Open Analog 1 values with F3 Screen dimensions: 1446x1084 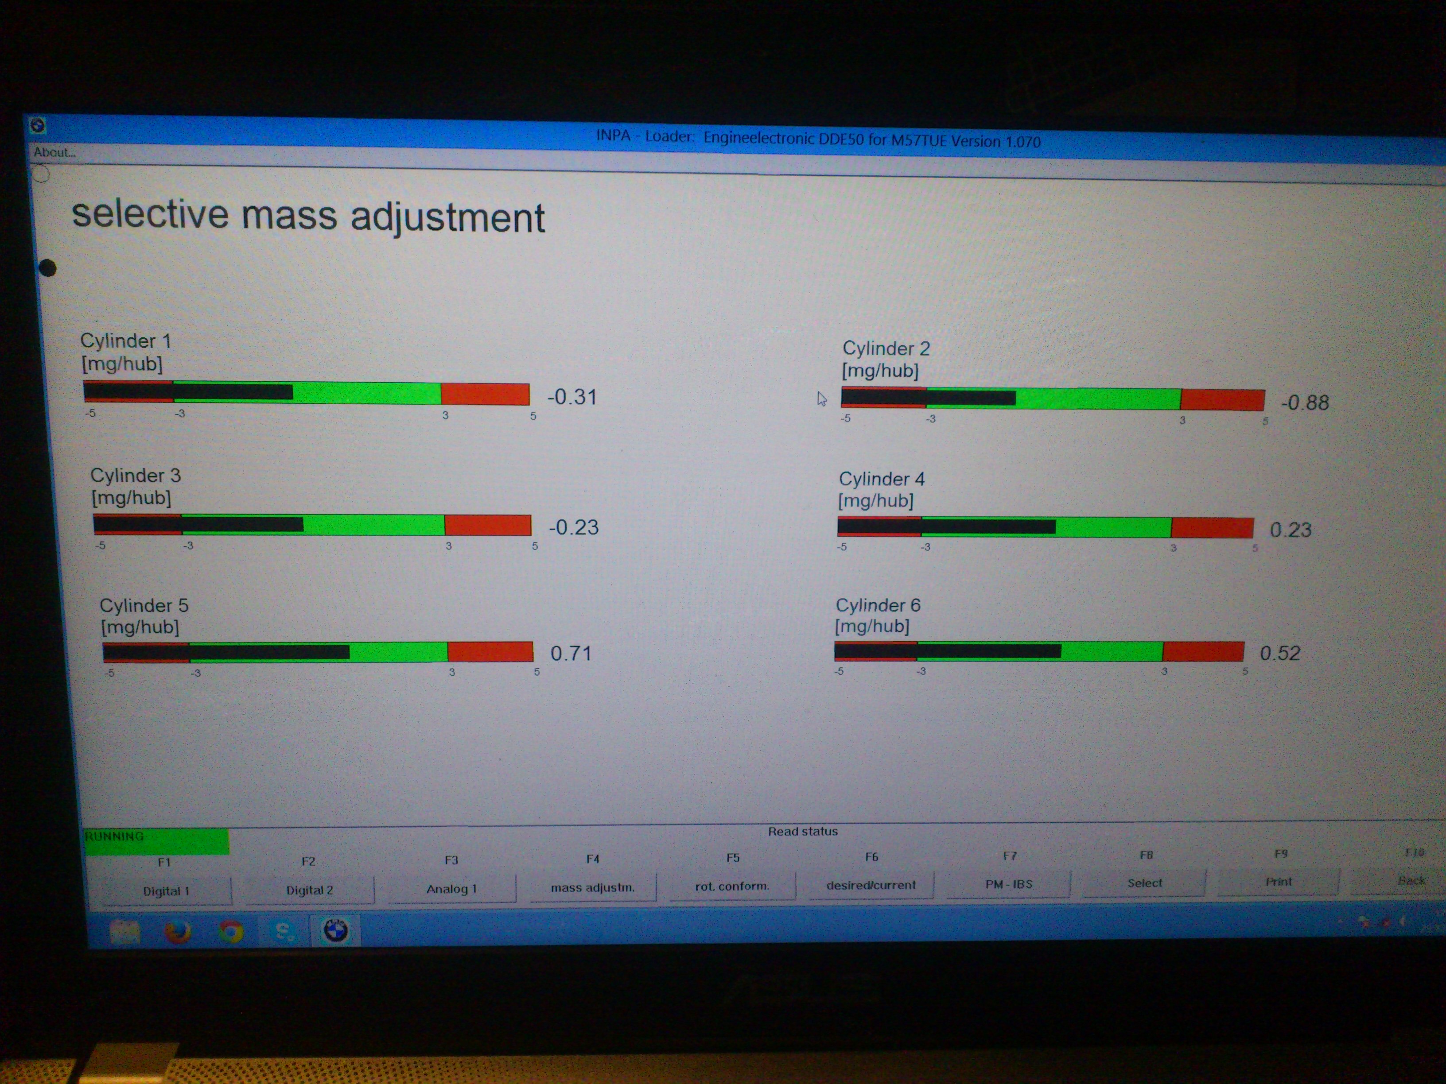click(x=451, y=889)
